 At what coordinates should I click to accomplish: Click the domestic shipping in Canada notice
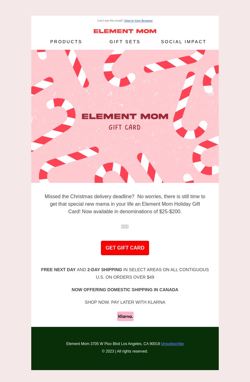[x=125, y=290]
